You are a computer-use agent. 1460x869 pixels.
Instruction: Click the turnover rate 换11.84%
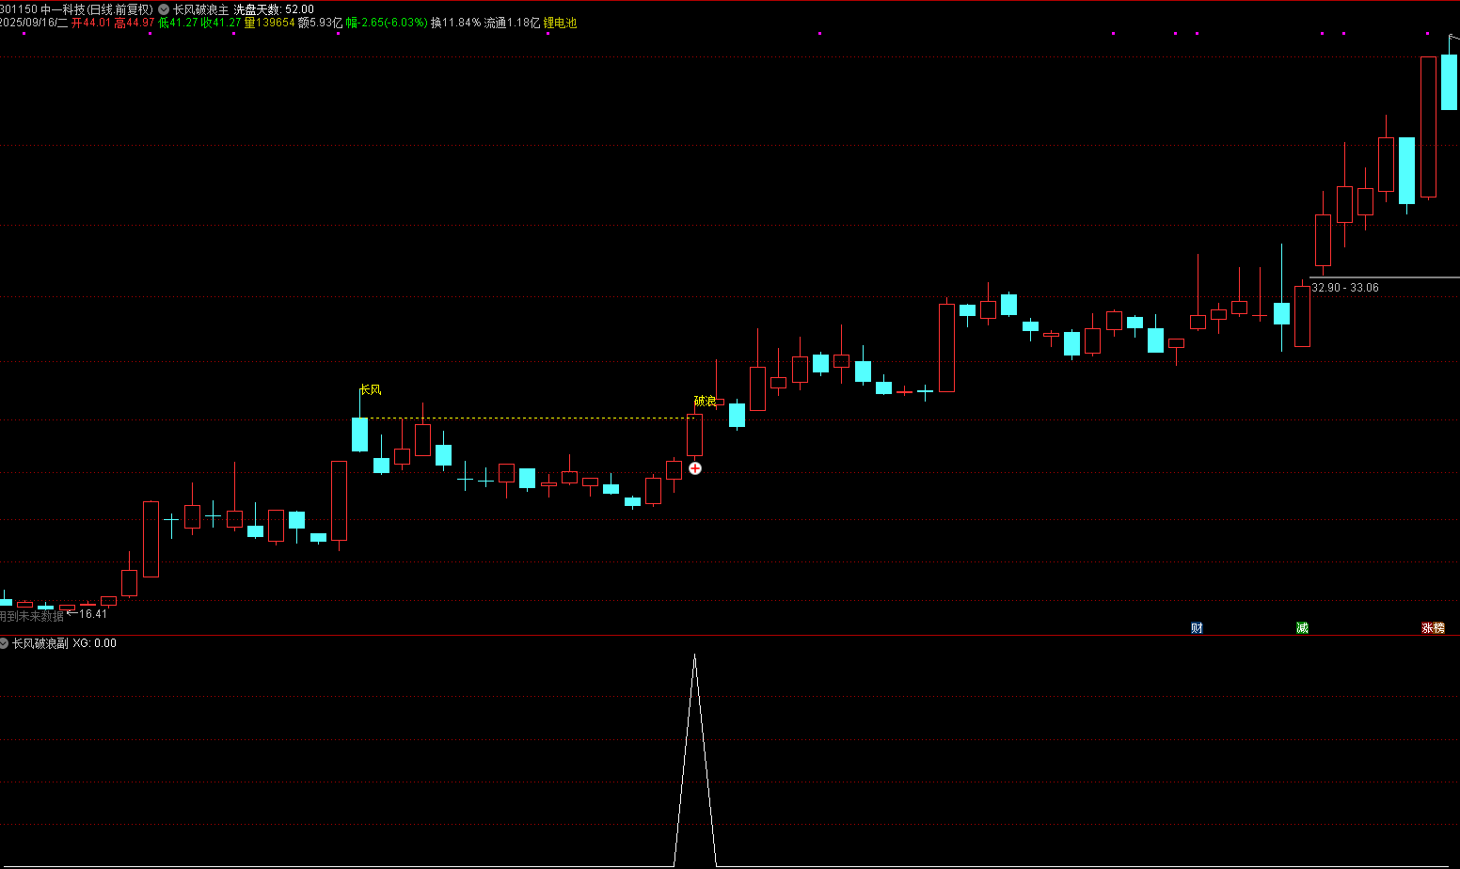click(x=455, y=23)
